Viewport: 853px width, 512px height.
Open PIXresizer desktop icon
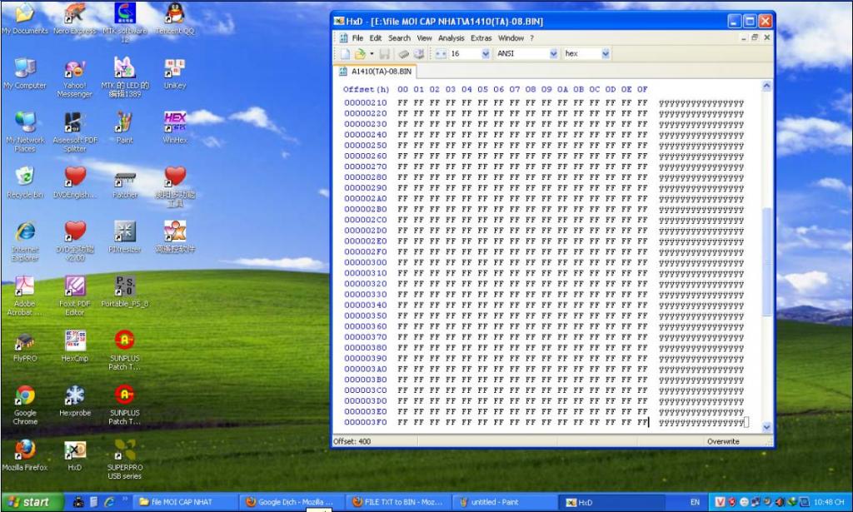pos(125,236)
